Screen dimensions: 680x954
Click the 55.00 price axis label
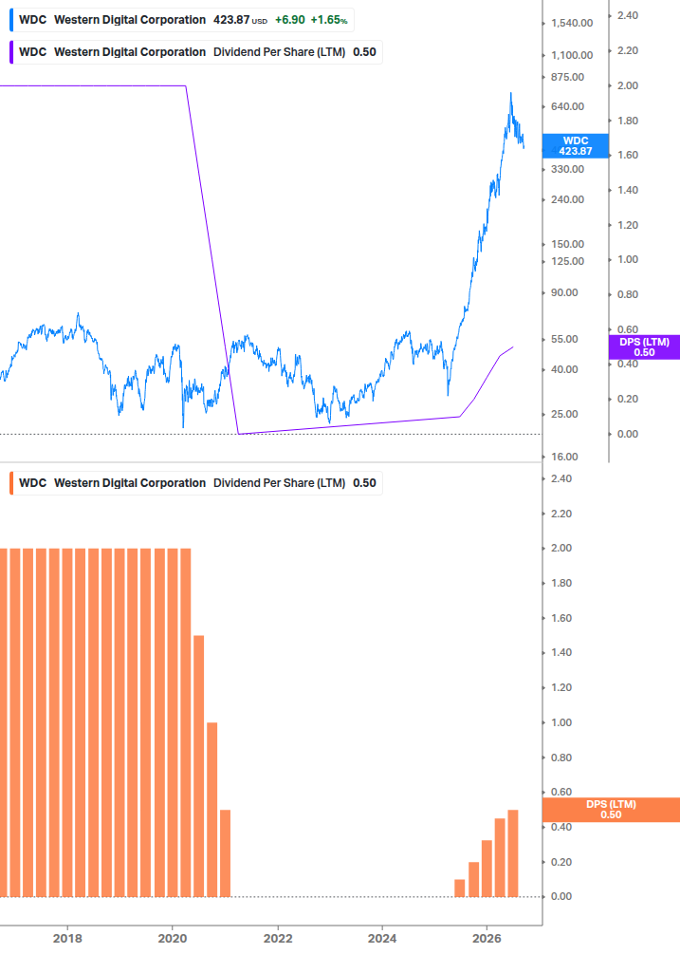(564, 340)
